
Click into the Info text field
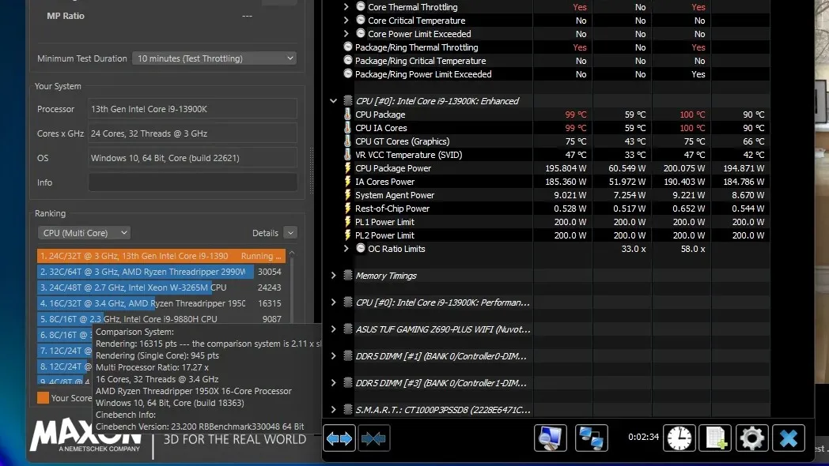coord(192,182)
